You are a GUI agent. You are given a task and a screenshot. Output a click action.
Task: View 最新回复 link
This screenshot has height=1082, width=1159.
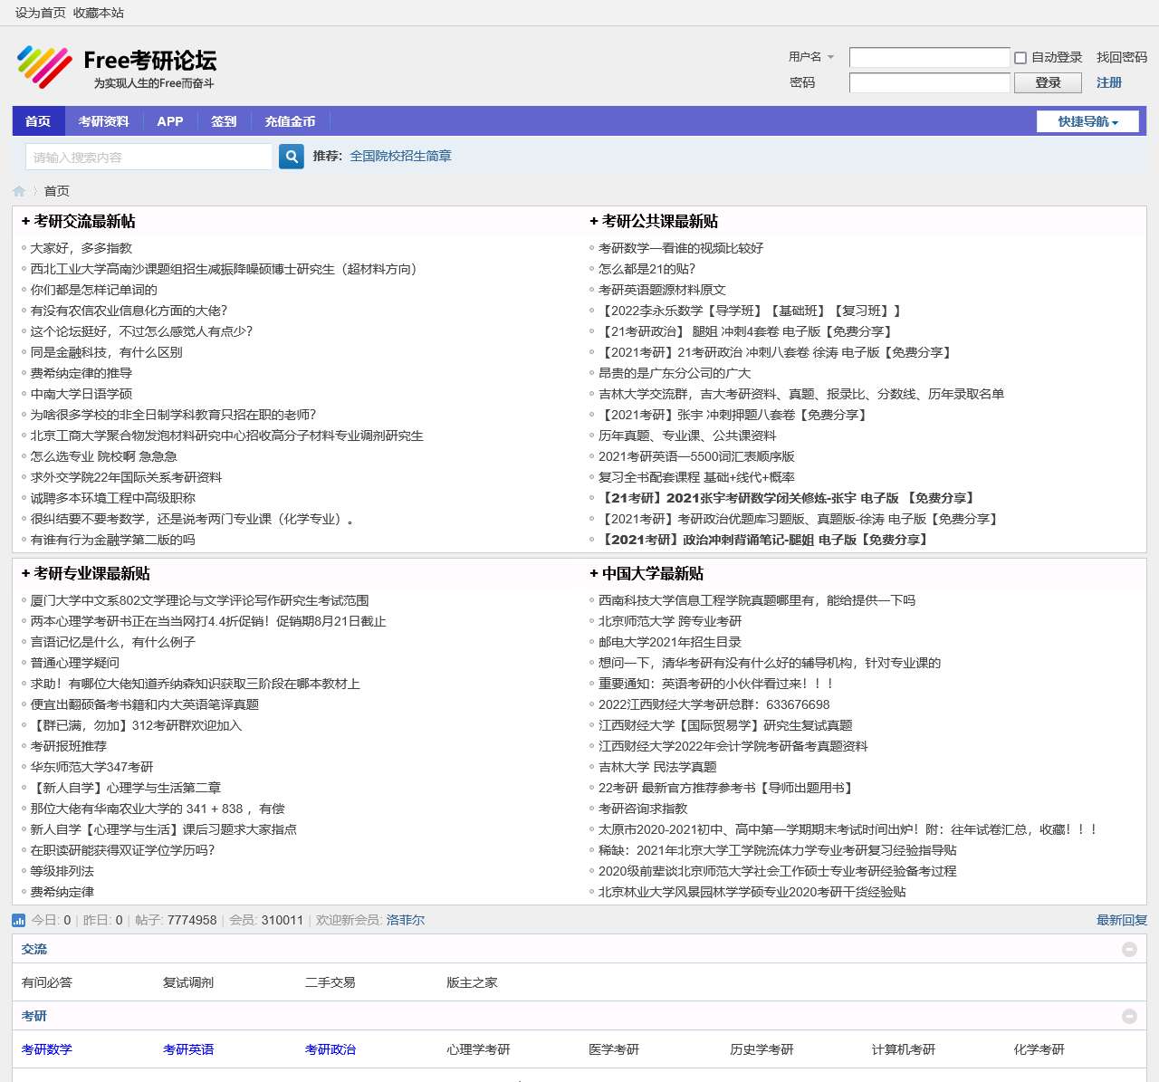point(1121,920)
